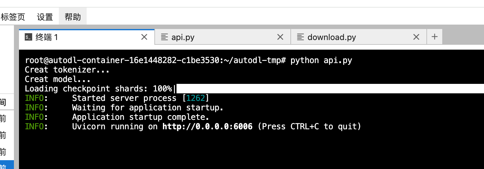Close the 终端 1 terminal tab

click(144, 37)
